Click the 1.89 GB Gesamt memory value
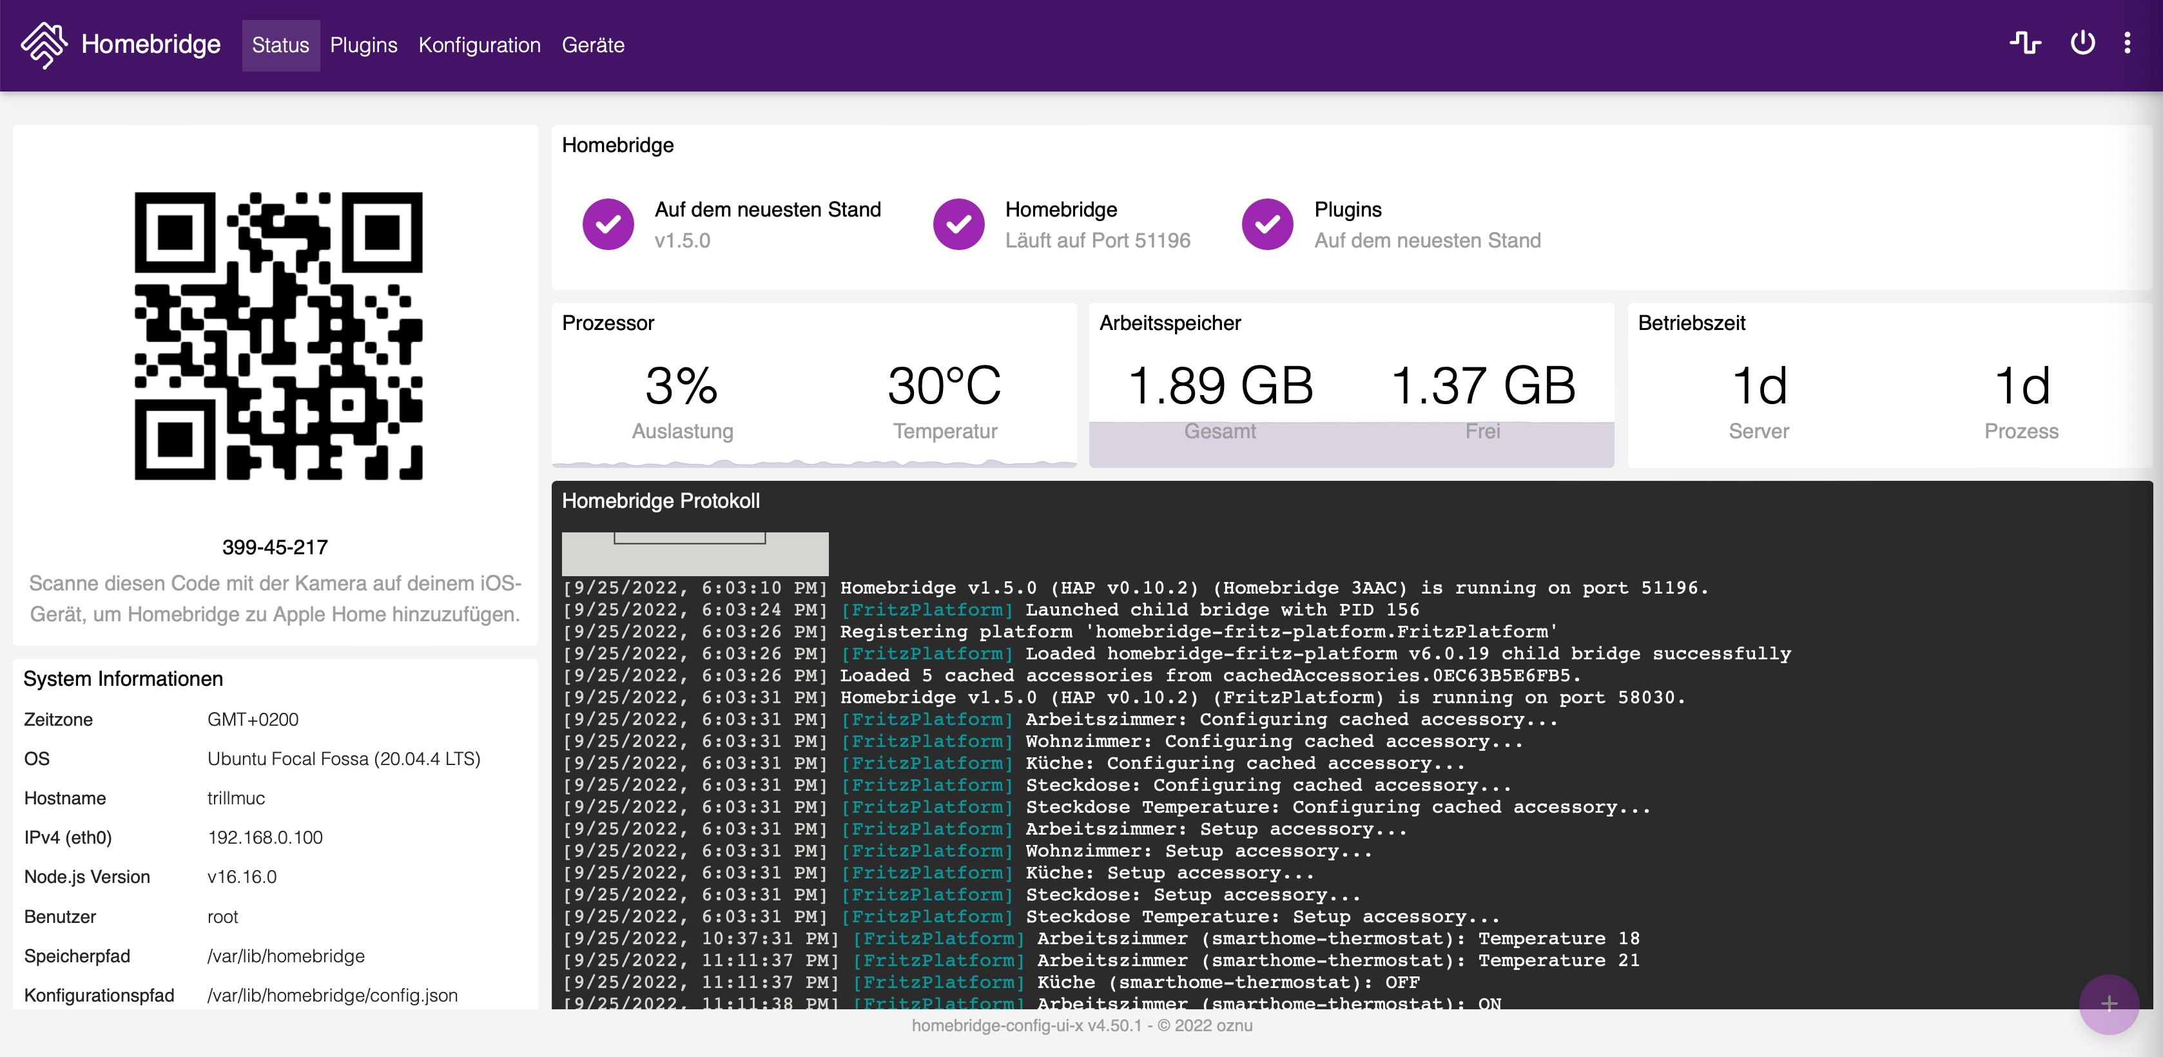Screen dimensions: 2163x1057 coord(1220,386)
